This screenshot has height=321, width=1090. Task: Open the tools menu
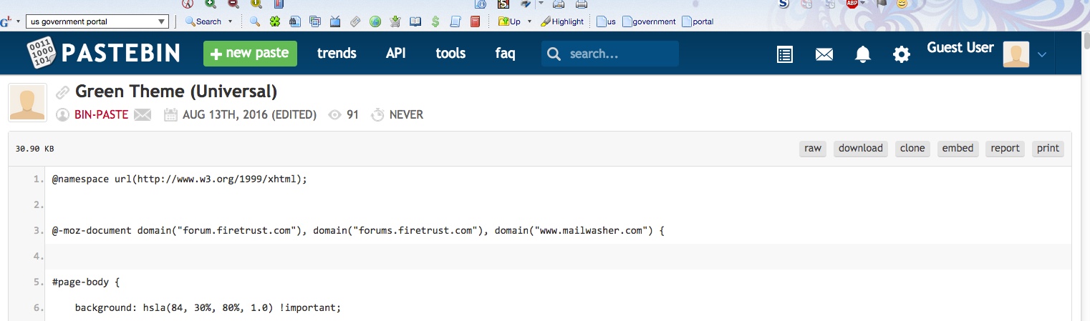click(x=450, y=54)
